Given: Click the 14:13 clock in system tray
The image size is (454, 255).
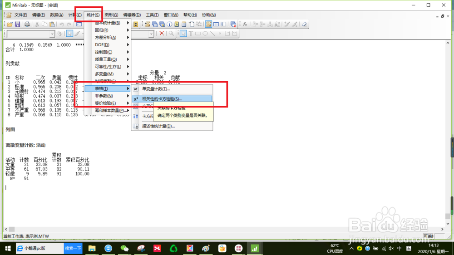Looking at the screenshot, I should coord(434,245).
